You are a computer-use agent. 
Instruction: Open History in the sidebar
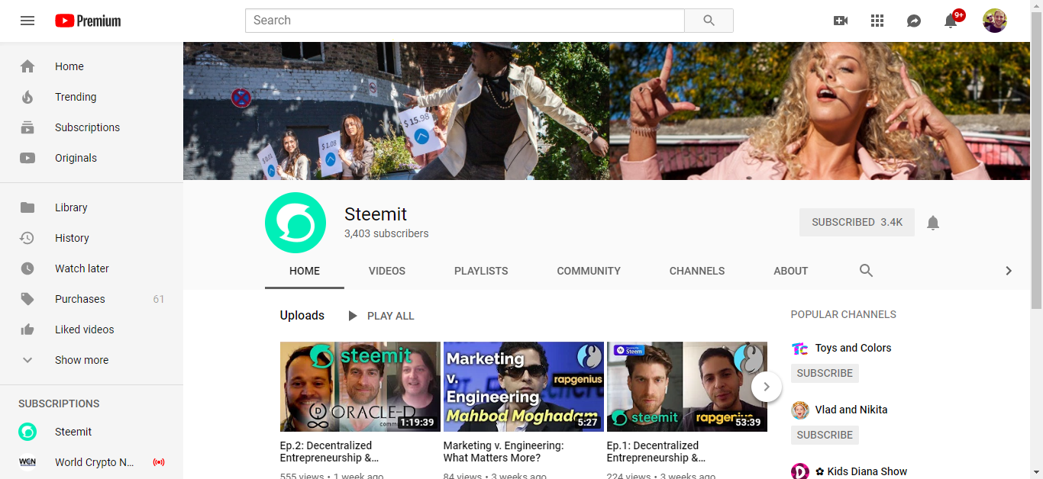click(92, 238)
